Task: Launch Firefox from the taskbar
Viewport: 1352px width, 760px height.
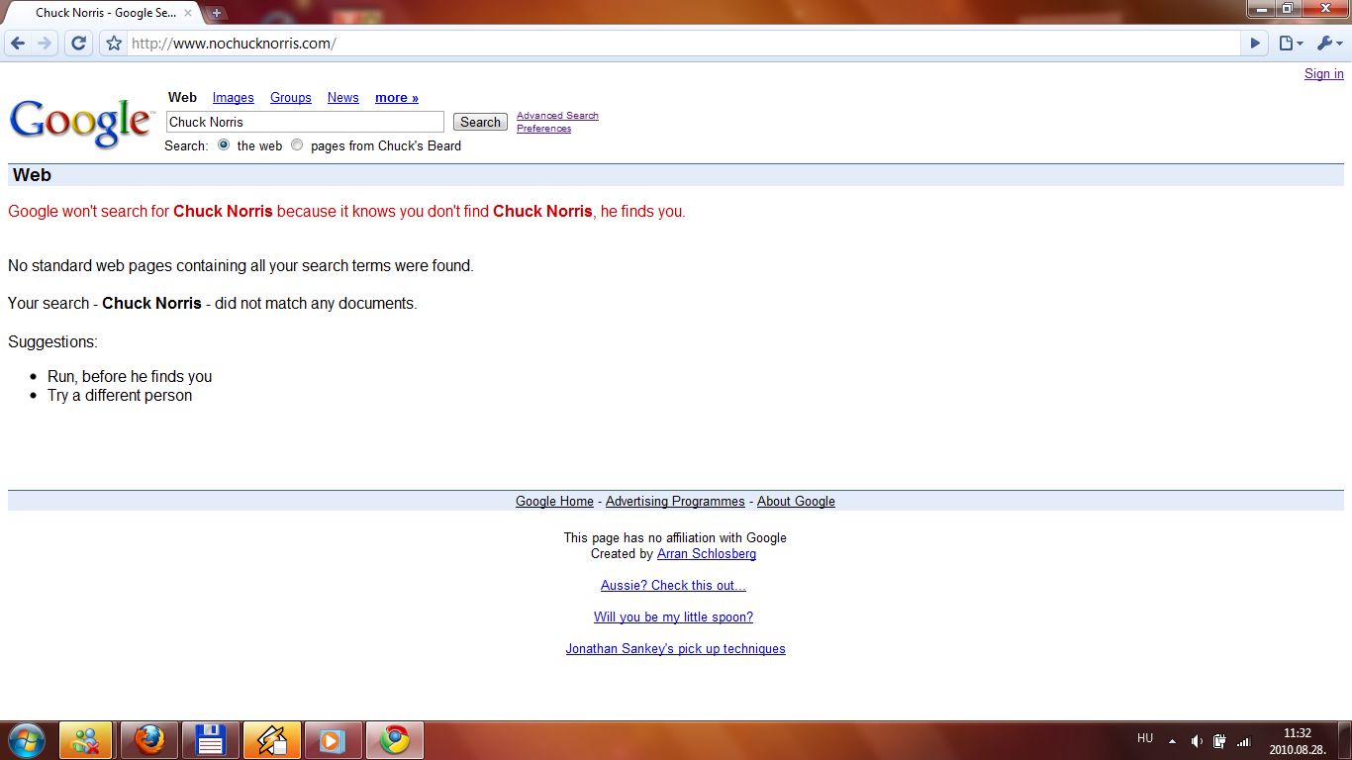Action: (149, 740)
